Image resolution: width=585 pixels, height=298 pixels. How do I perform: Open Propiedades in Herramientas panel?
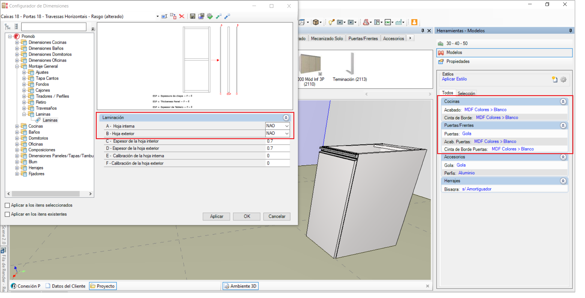(504, 62)
